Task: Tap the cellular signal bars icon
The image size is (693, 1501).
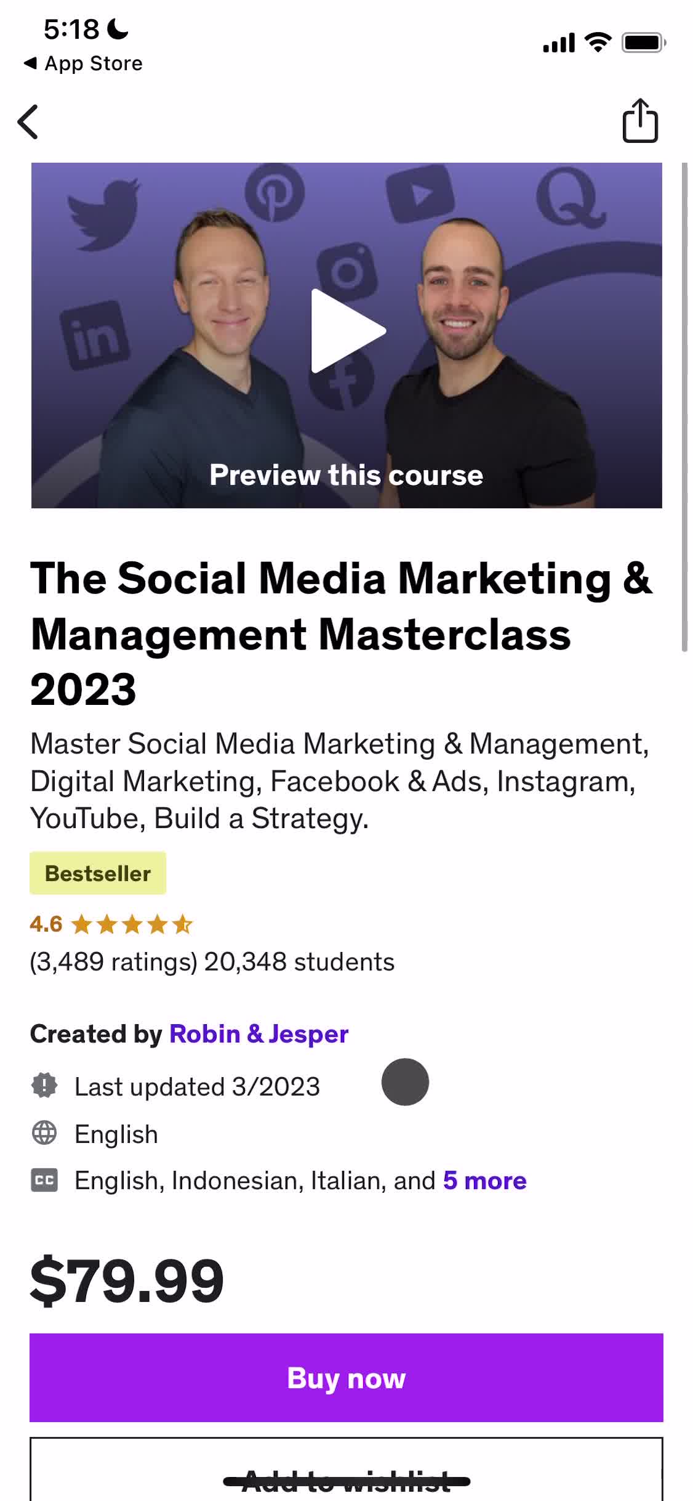Action: pos(559,43)
